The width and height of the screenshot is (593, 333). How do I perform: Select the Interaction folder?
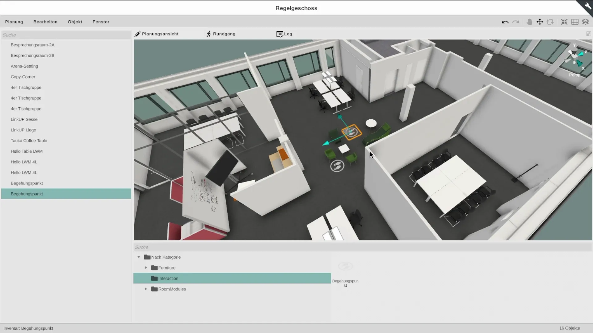point(232,278)
